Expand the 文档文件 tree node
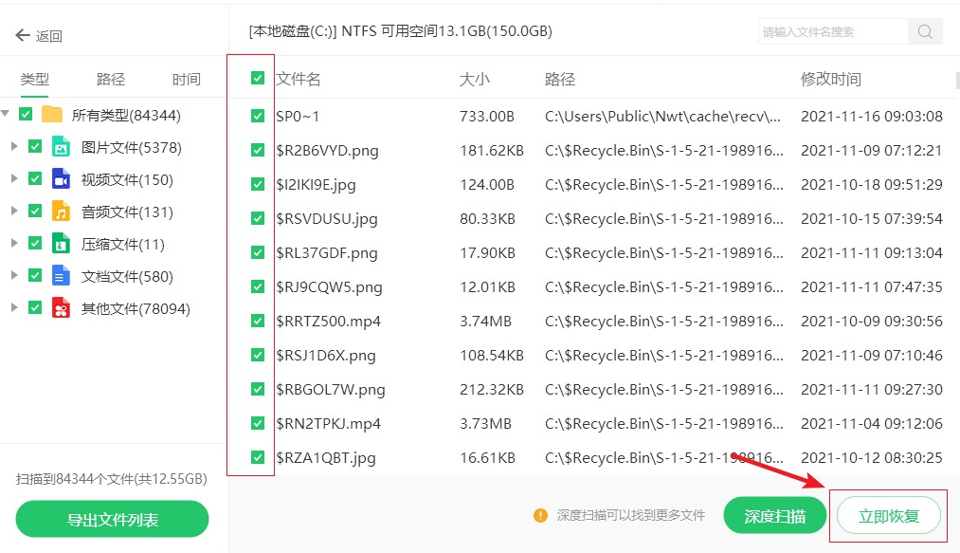This screenshot has height=553, width=960. pyautogui.click(x=13, y=276)
